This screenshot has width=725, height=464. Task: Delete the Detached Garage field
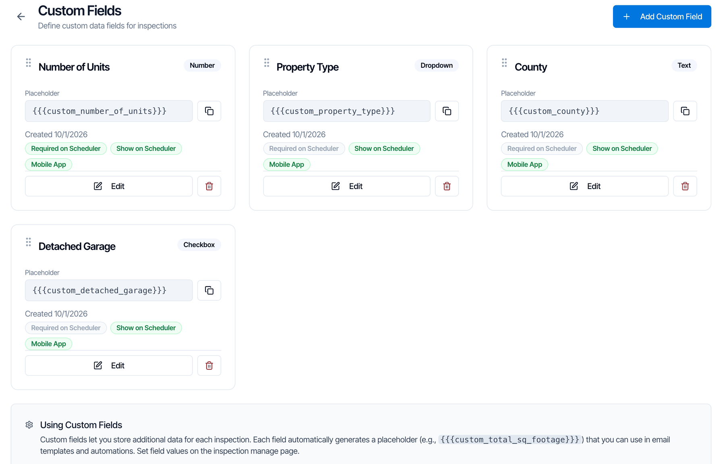(x=209, y=366)
